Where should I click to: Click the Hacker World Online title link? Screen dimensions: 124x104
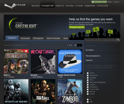coord(66,75)
